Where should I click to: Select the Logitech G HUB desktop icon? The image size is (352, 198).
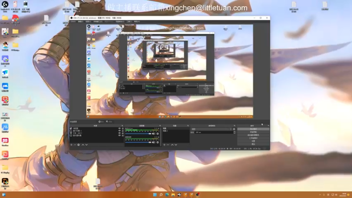coord(5,6)
